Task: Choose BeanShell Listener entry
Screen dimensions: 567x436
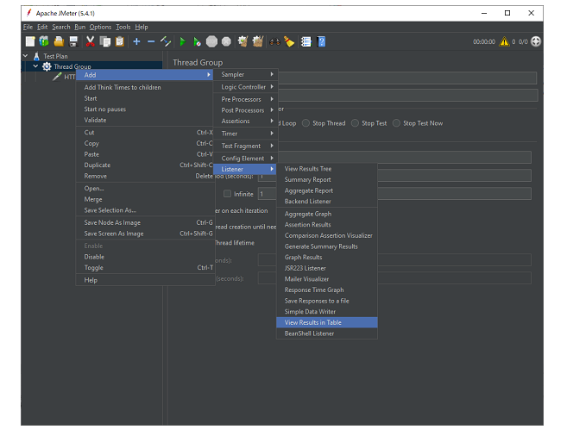Action: [x=327, y=333]
